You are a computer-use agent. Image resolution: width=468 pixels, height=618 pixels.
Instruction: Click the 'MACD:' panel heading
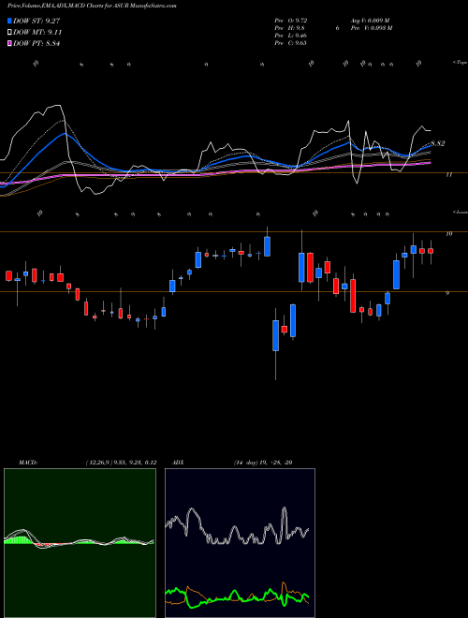point(28,463)
